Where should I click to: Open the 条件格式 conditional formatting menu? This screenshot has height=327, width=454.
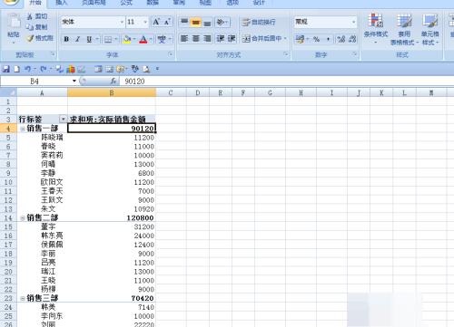coord(376,29)
